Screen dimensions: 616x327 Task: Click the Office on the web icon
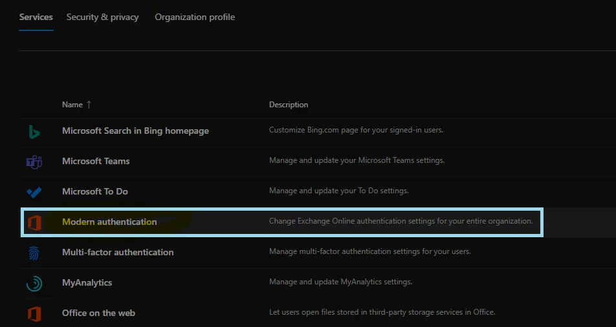[x=34, y=313]
